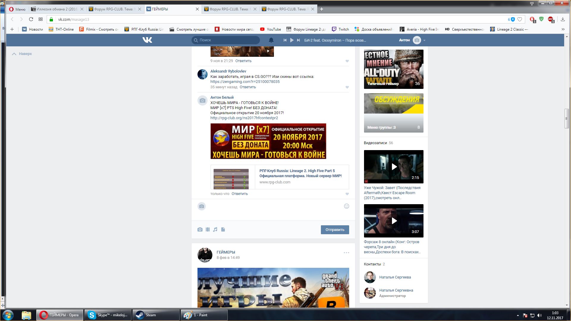The image size is (571, 321).
Task: Play the current track in the VK header
Action: coord(292,40)
